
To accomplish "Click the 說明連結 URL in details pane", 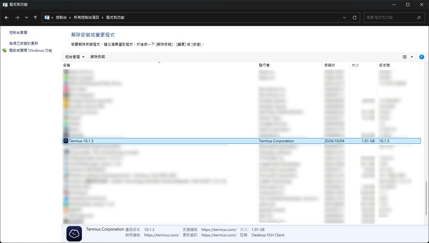I will click(161, 235).
